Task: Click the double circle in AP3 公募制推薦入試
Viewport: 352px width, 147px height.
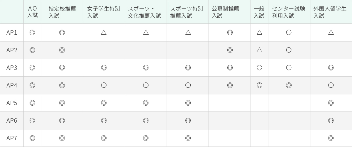Action: click(230, 68)
